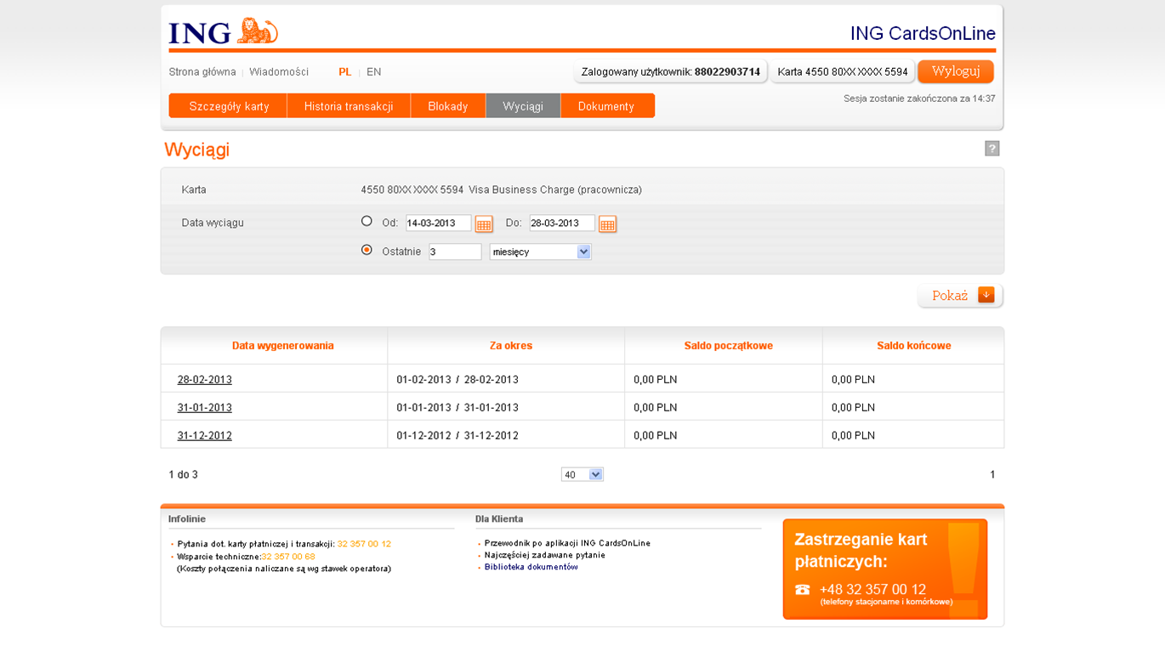Click the Ostatnie number input field
Screen dimensions: 1165x651
point(455,252)
